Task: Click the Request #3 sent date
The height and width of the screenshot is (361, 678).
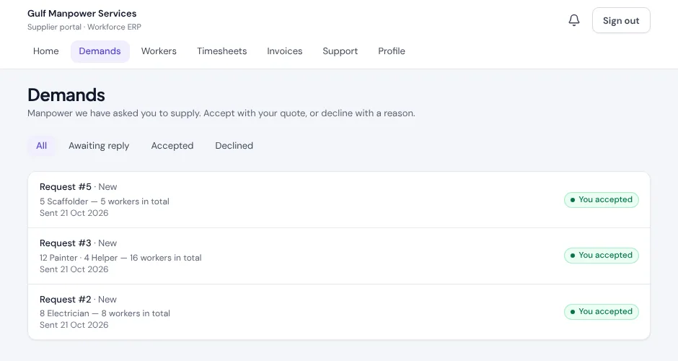Action: (x=74, y=269)
